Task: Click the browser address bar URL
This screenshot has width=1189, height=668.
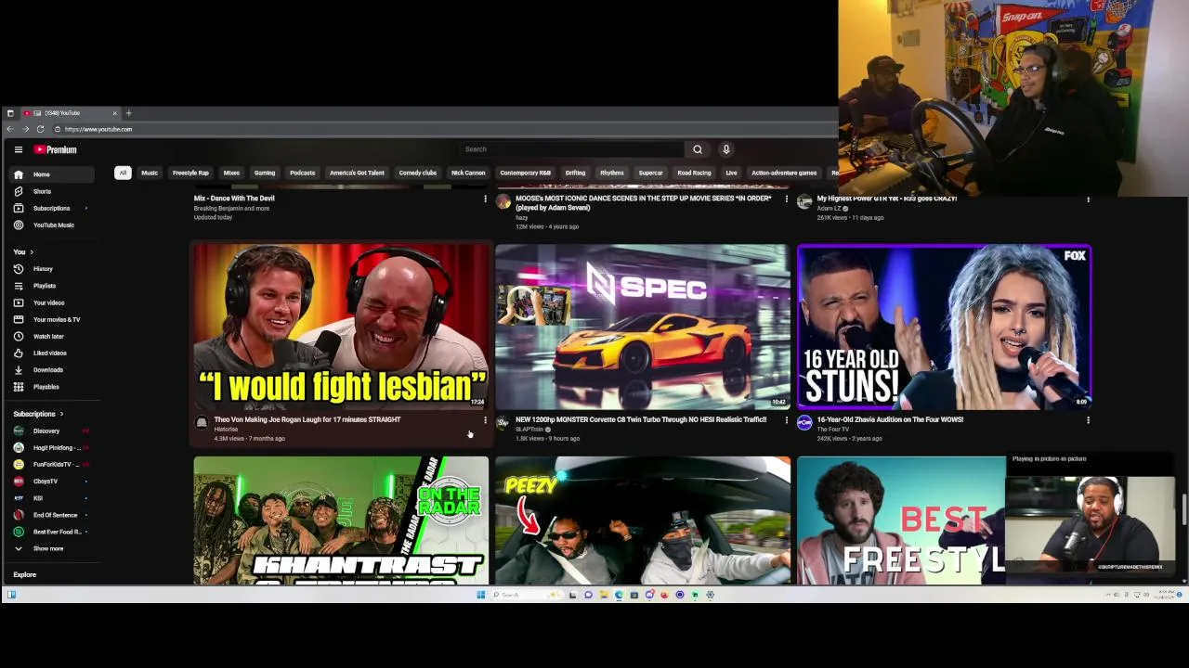Action: coord(98,129)
